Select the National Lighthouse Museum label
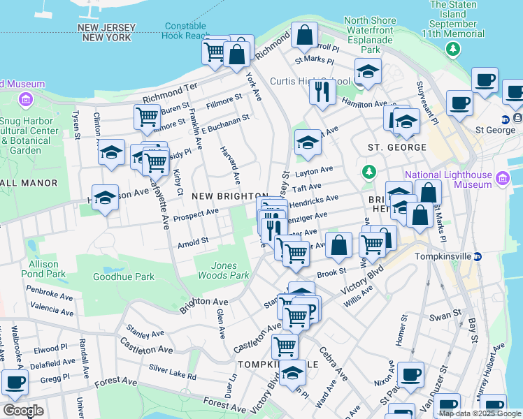523x419 pixels. [449, 179]
